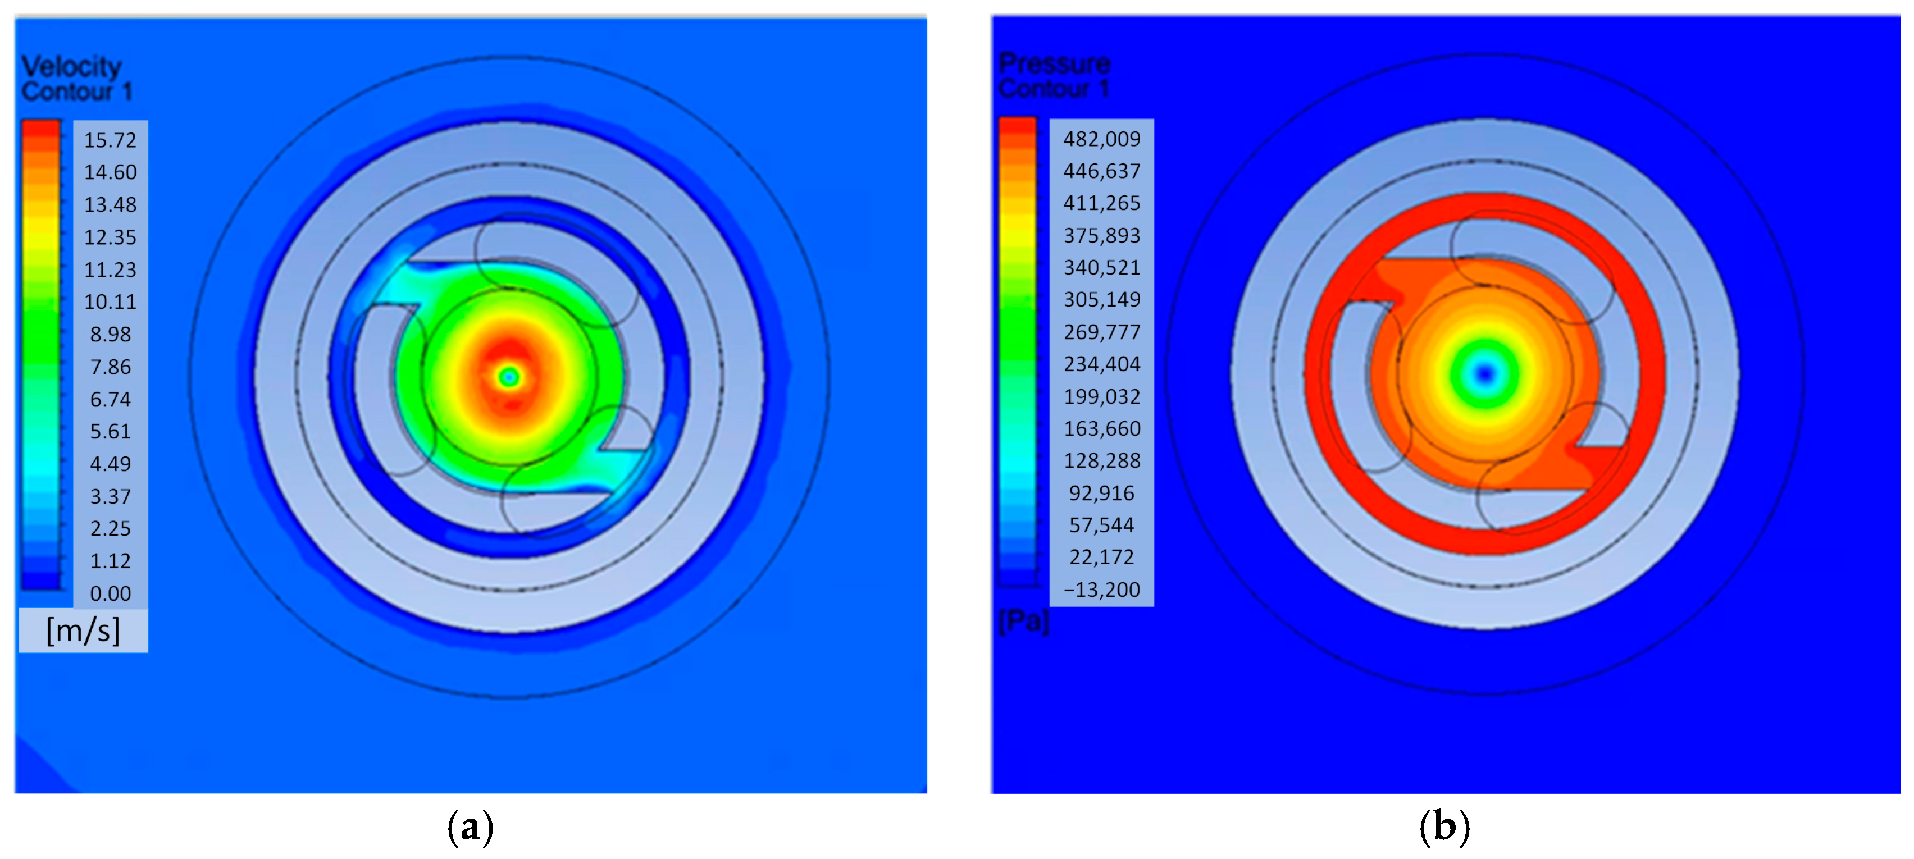The width and height of the screenshot is (1914, 859).
Task: Click the velocity contour vortex center
Action: pyautogui.click(x=509, y=377)
